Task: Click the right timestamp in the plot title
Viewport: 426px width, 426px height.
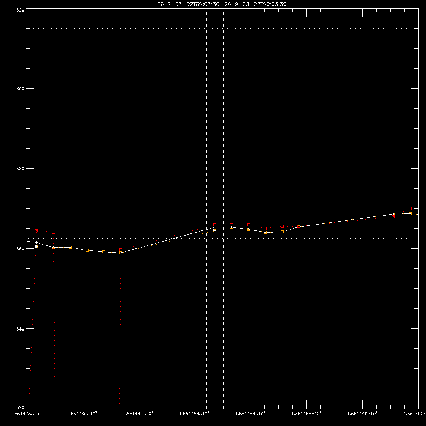Action: coord(256,4)
